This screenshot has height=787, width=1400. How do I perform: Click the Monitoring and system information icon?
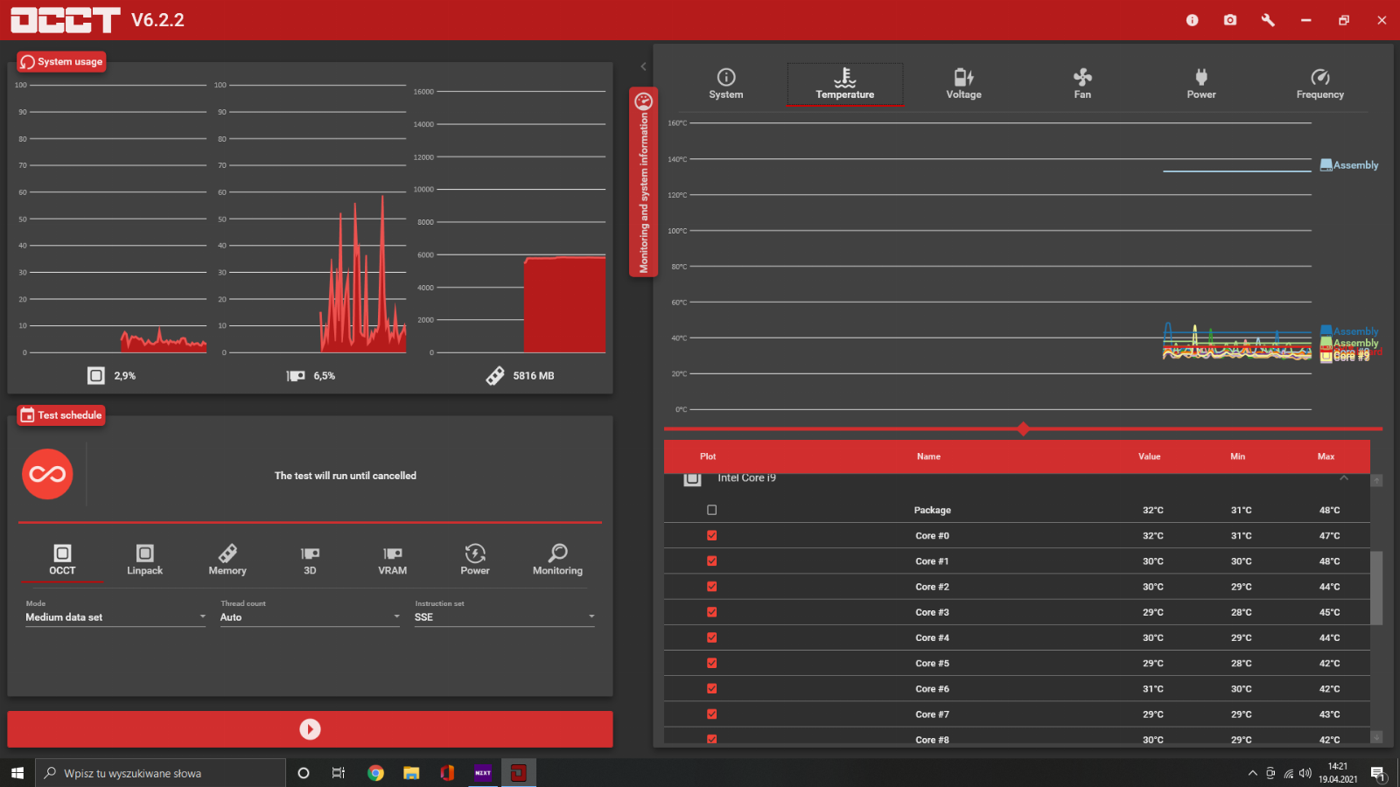(643, 101)
